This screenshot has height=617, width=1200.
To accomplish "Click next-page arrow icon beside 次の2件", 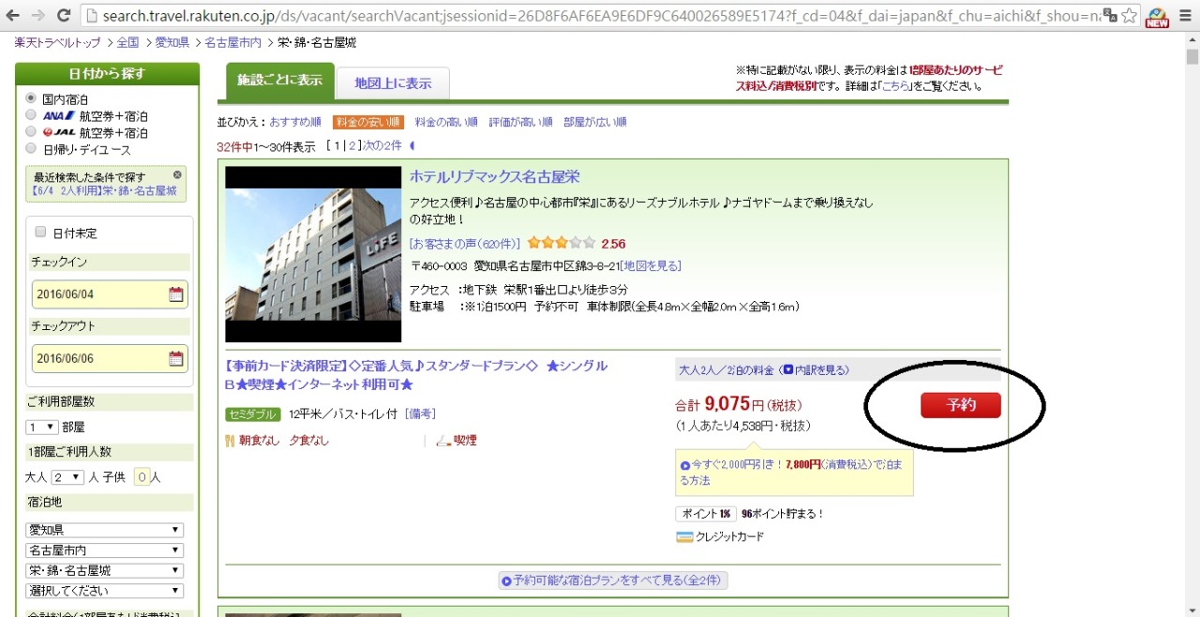I will (412, 146).
